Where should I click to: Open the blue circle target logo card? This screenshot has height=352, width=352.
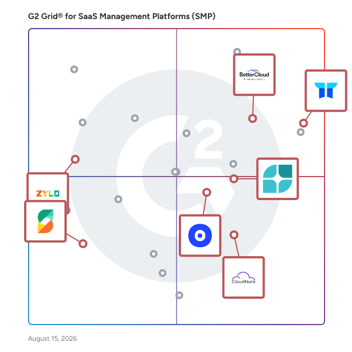coord(200,235)
